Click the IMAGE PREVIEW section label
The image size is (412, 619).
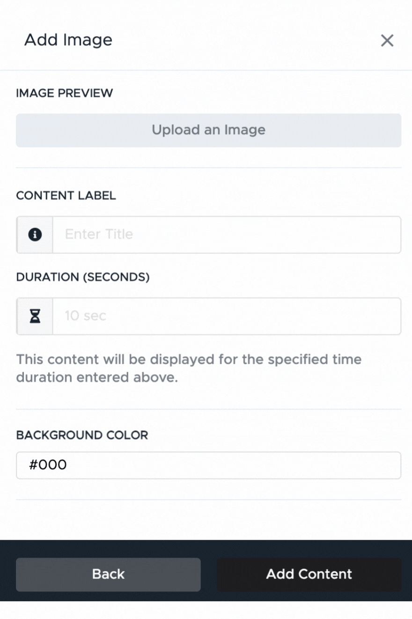pos(65,93)
